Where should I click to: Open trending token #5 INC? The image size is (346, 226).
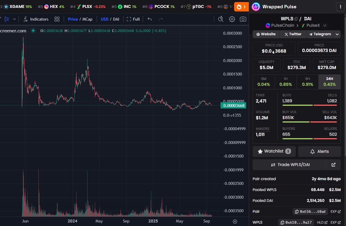coord(124,7)
